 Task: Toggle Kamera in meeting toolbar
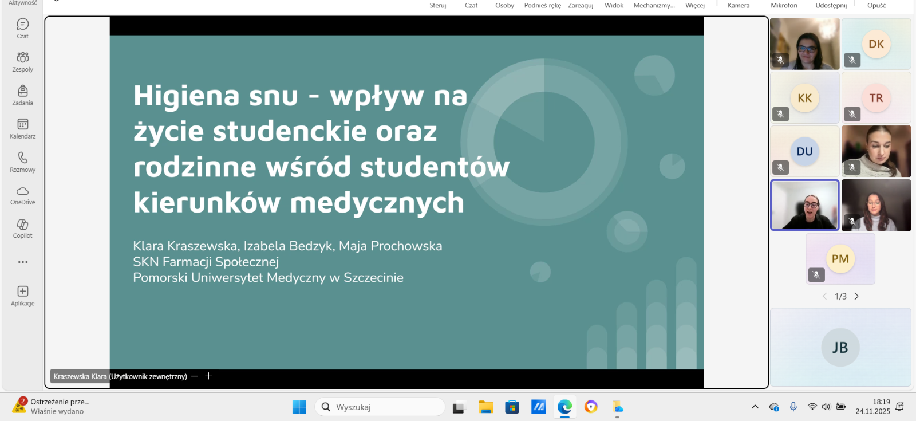(738, 5)
